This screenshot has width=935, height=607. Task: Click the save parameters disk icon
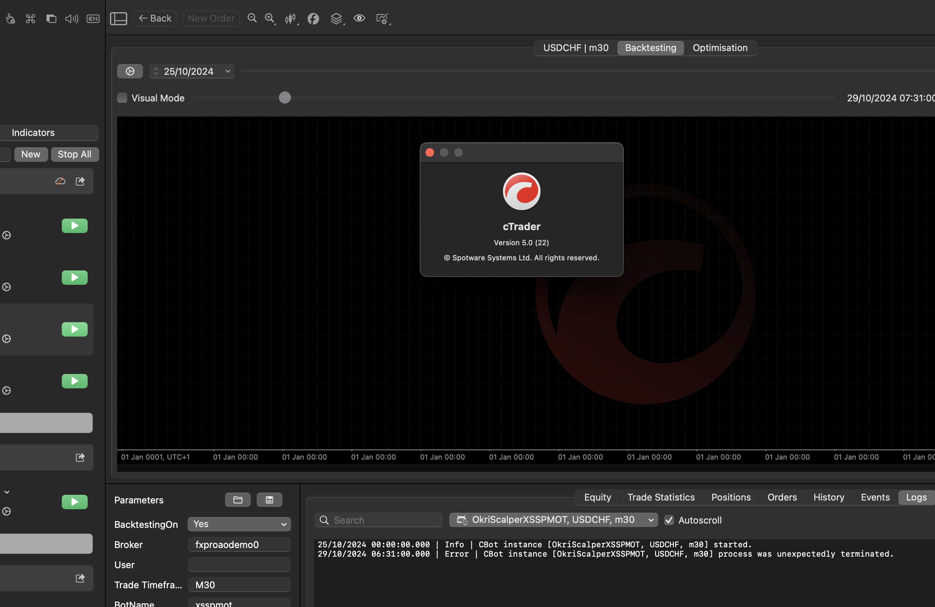click(269, 500)
